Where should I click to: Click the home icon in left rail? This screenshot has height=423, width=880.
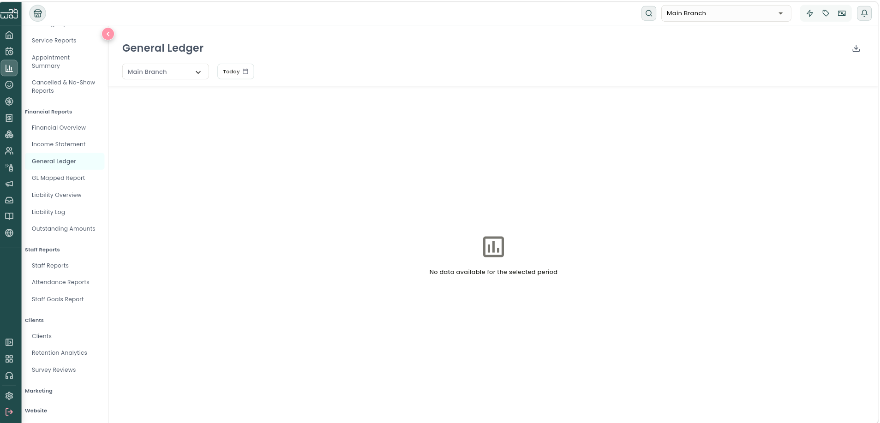[9, 35]
